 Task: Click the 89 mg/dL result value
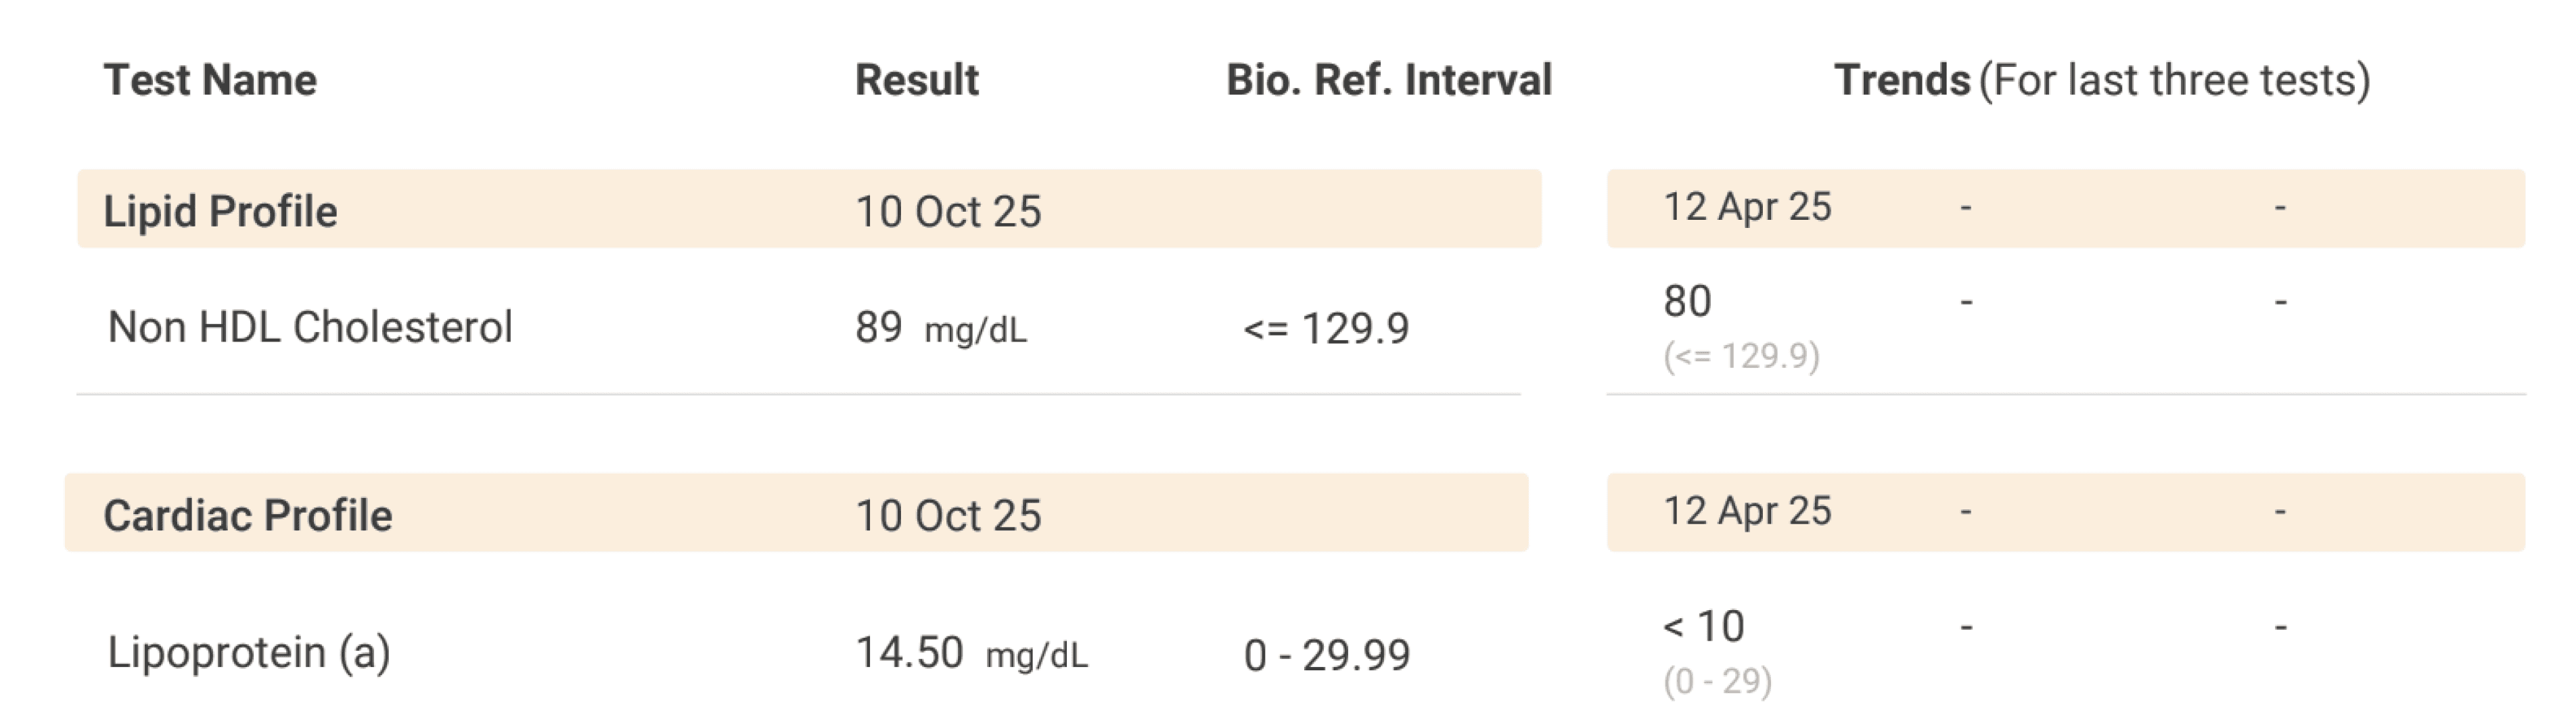click(941, 328)
